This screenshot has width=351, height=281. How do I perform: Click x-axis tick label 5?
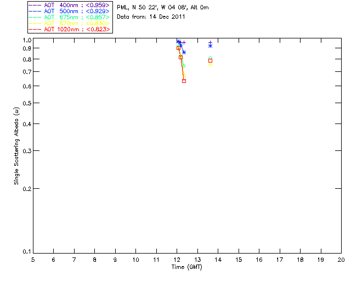click(33, 260)
